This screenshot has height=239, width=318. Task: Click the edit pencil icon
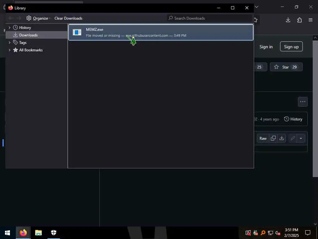[x=293, y=138]
